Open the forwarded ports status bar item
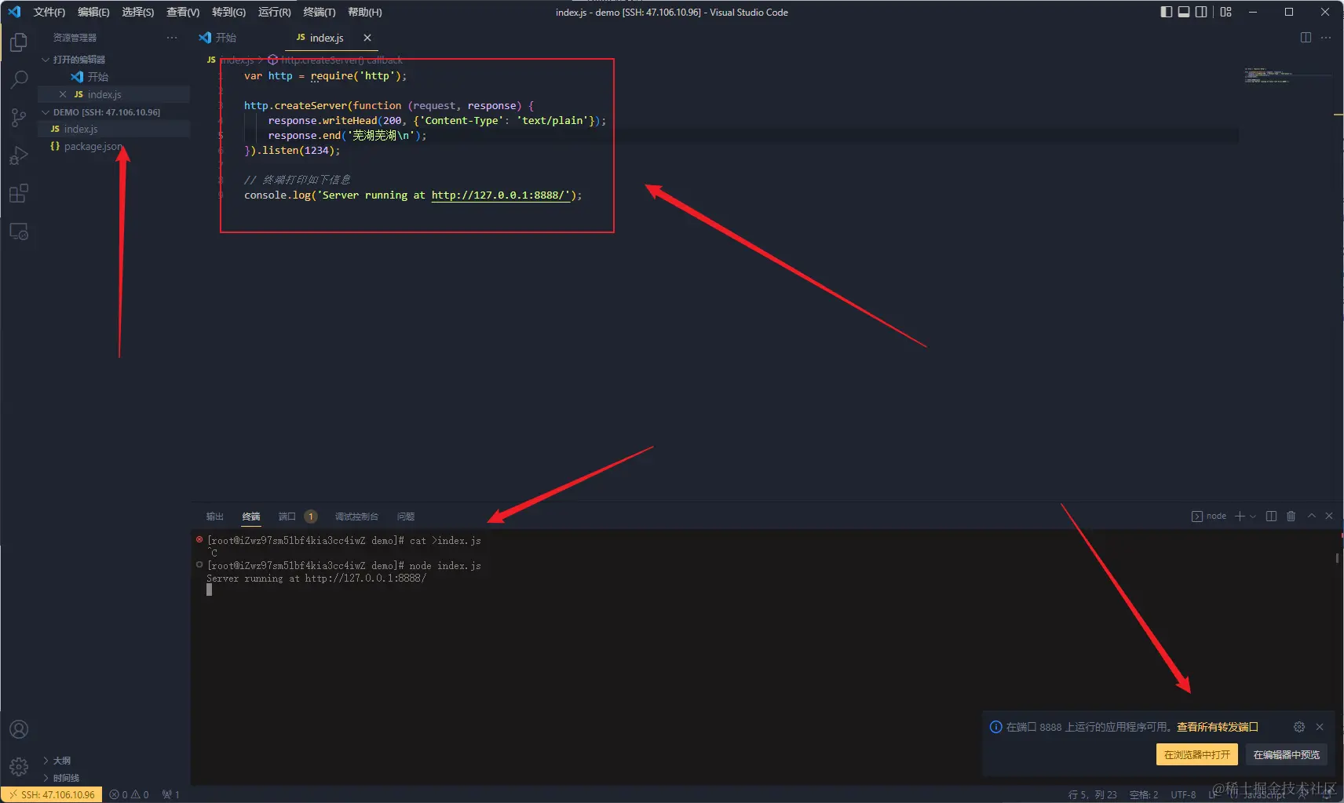This screenshot has width=1344, height=803. point(171,794)
